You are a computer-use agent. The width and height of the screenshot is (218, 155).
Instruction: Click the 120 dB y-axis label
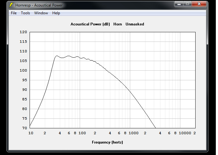[x=23, y=32]
